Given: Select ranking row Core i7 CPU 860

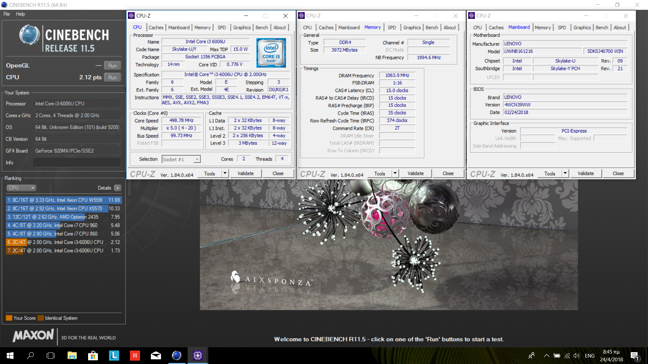Looking at the screenshot, I should [x=63, y=234].
